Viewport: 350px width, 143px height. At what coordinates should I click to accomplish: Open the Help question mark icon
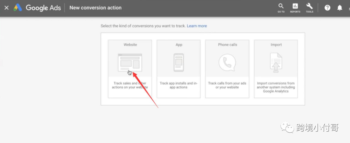coord(327,8)
